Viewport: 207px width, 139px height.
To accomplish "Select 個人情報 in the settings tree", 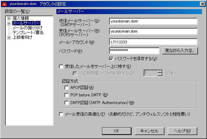I will click(x=20, y=18).
